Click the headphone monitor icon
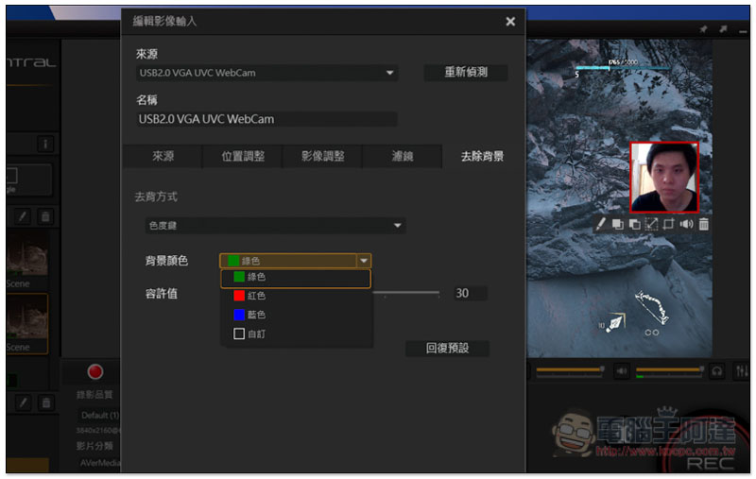This screenshot has width=756, height=479. point(717,371)
